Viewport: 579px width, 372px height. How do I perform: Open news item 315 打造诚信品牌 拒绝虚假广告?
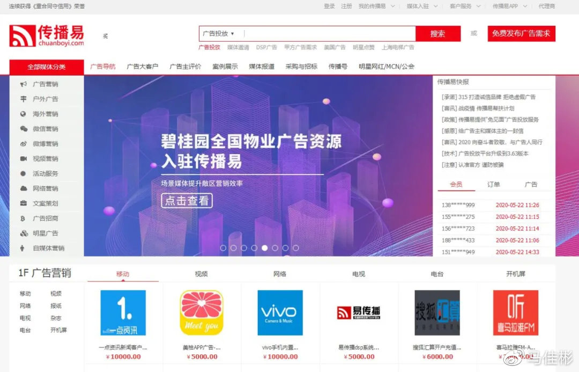point(488,97)
